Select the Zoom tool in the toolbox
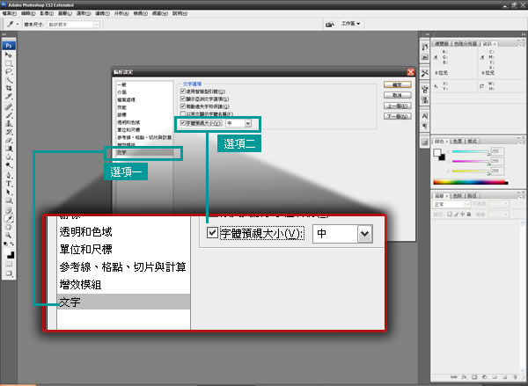Screen dimensions: 528x386 9,236
